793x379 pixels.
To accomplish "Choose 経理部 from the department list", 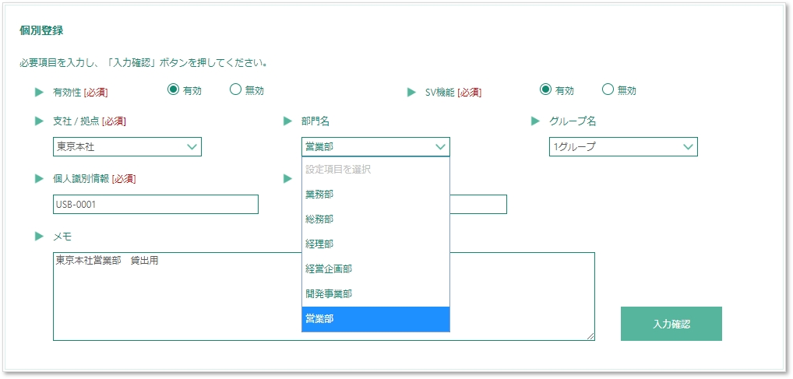I will [x=375, y=244].
